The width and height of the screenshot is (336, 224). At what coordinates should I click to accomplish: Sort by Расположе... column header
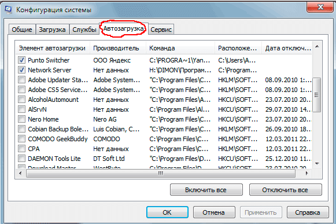coord(238,48)
